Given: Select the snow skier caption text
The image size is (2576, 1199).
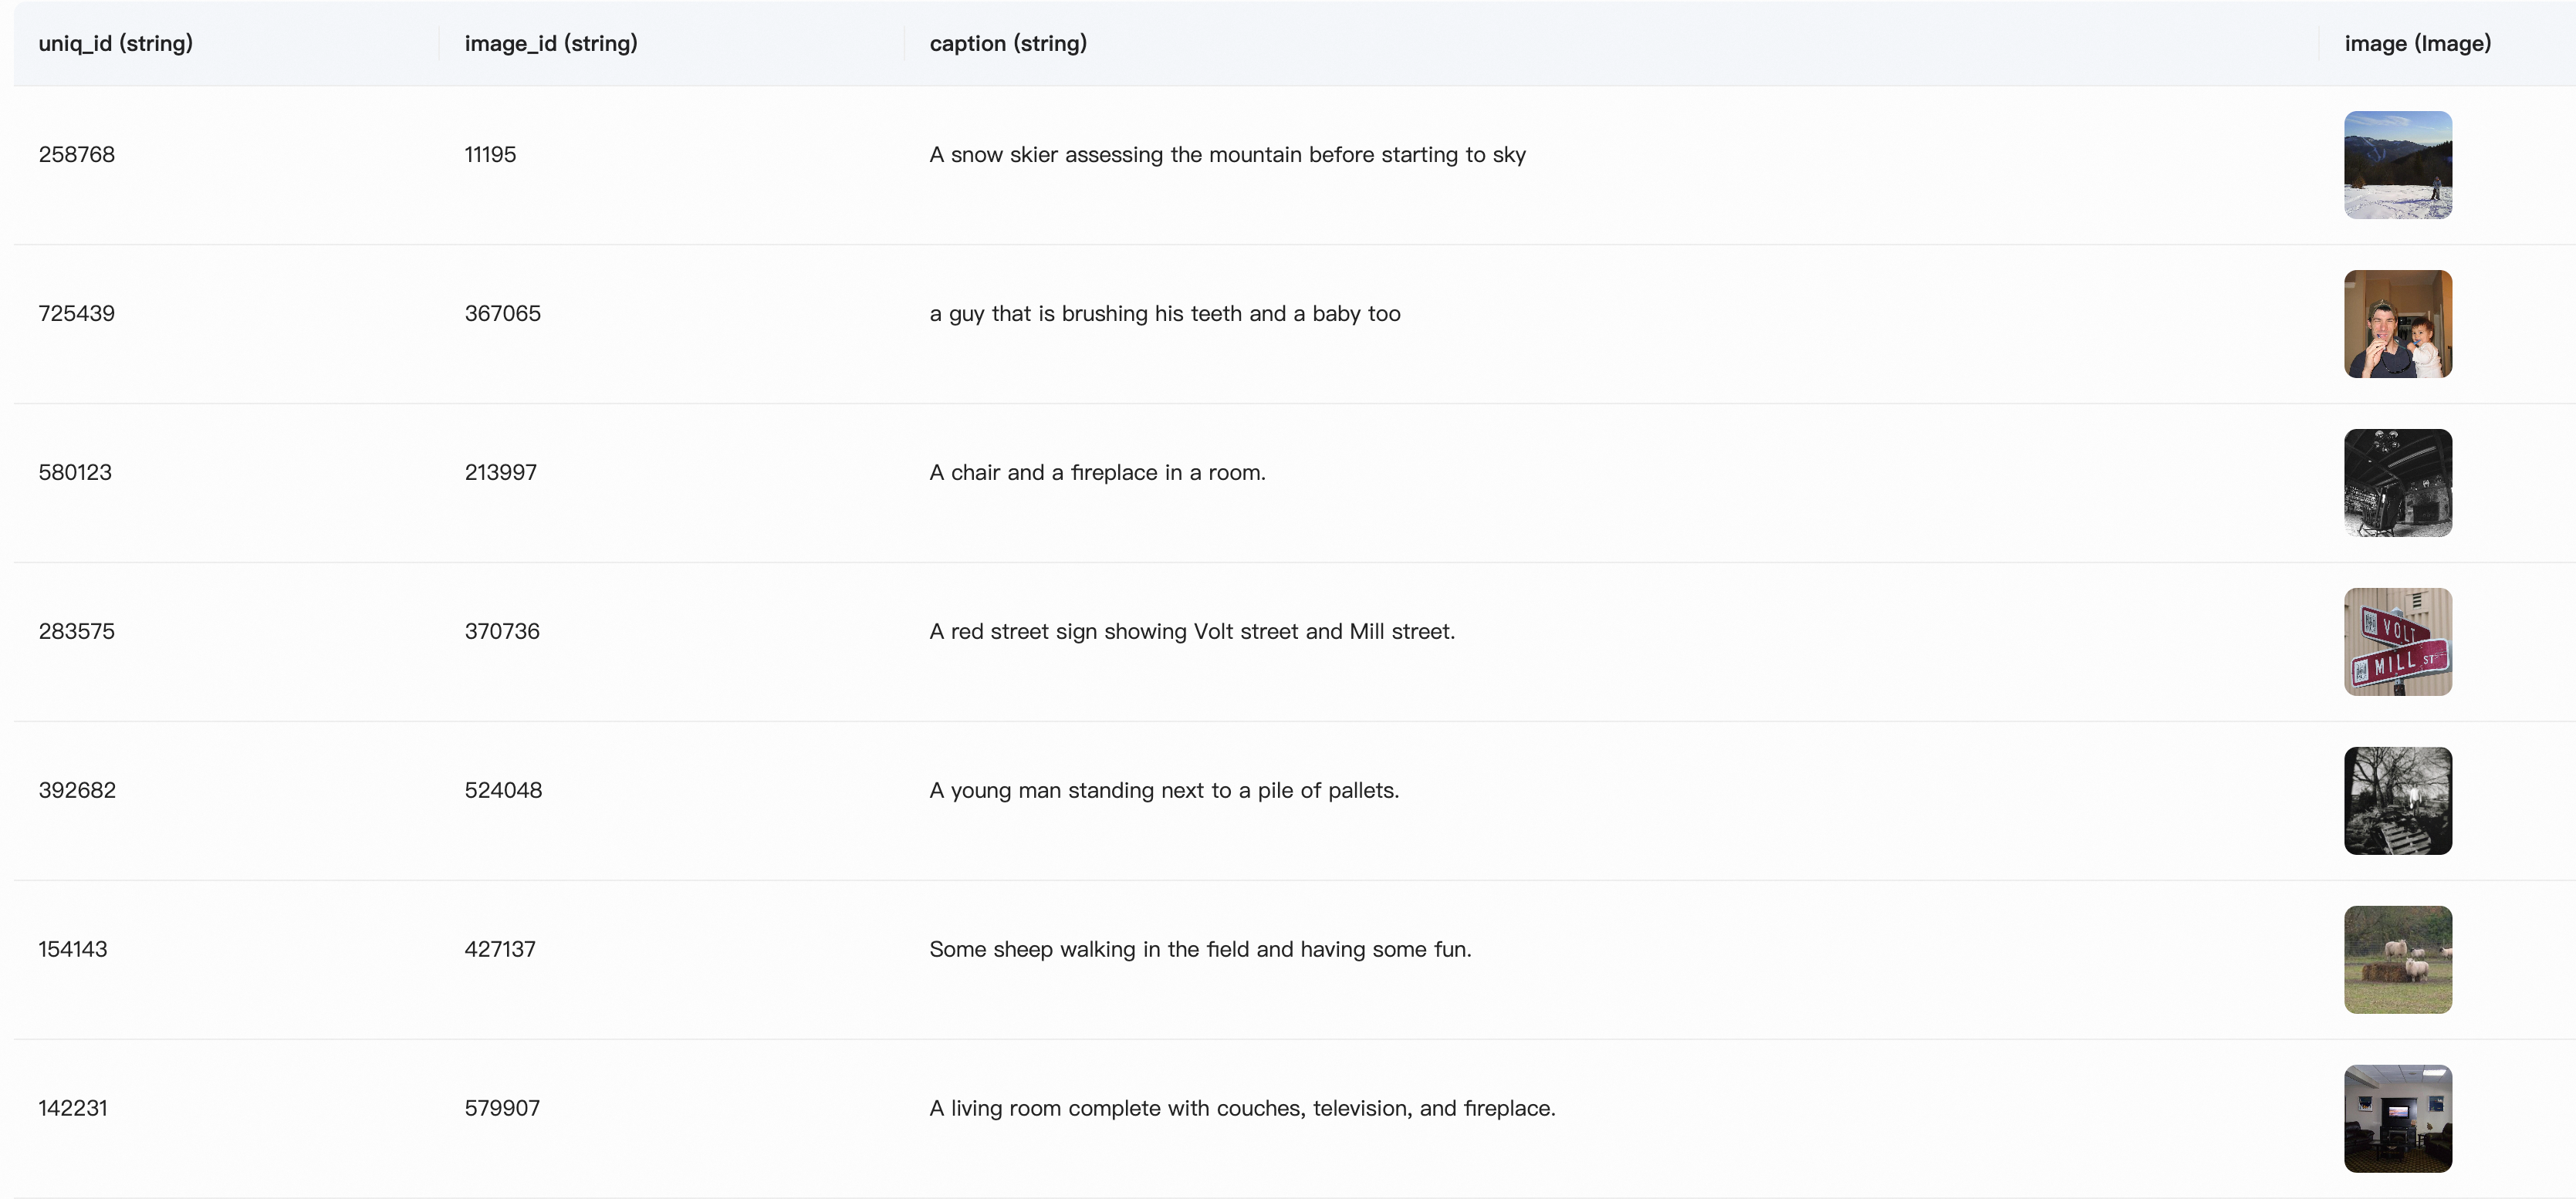Looking at the screenshot, I should 1227,155.
